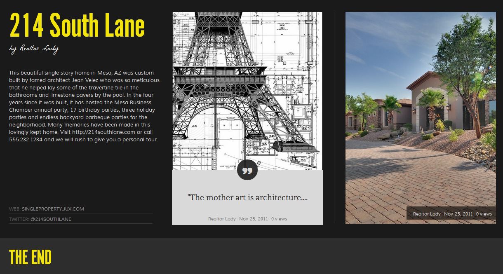Click phone number 555.232.1234 in description
503x274 pixels.
point(26,140)
